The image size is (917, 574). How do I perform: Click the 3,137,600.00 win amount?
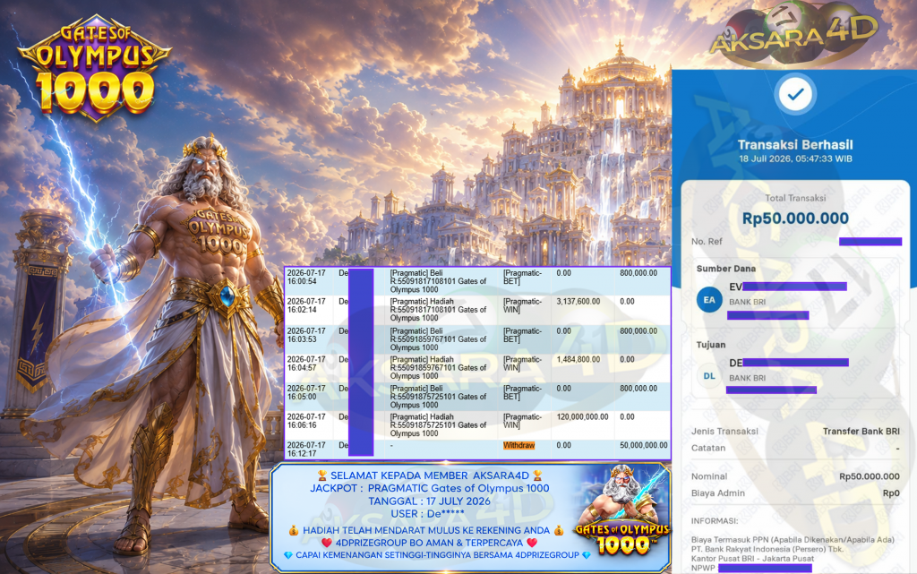coord(578,302)
